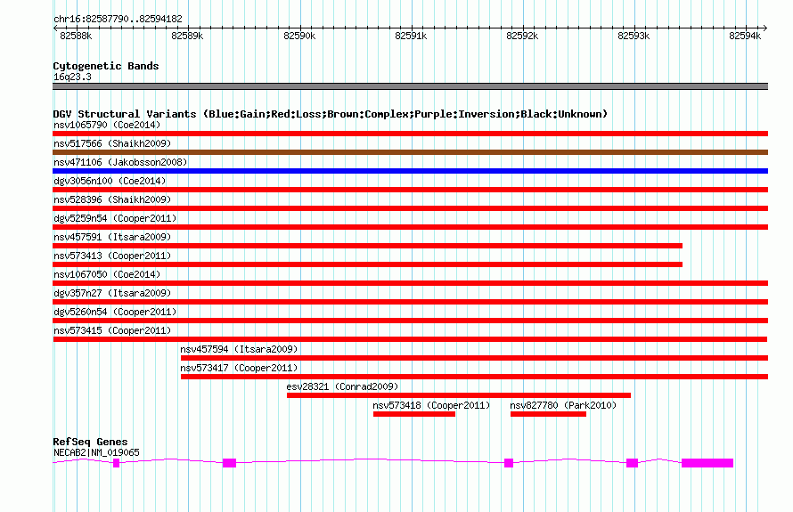The height and width of the screenshot is (512, 793).
Task: Open variant nsv1067050 (Coe2014)
Action: tap(107, 274)
